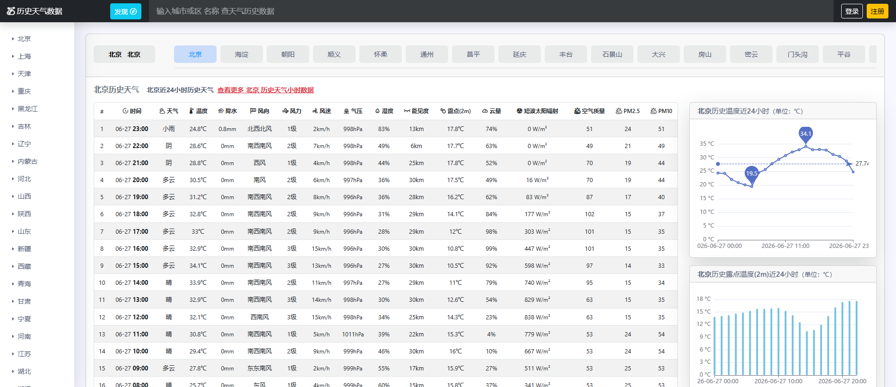
Task: Click the 登录 button
Action: coord(852,11)
